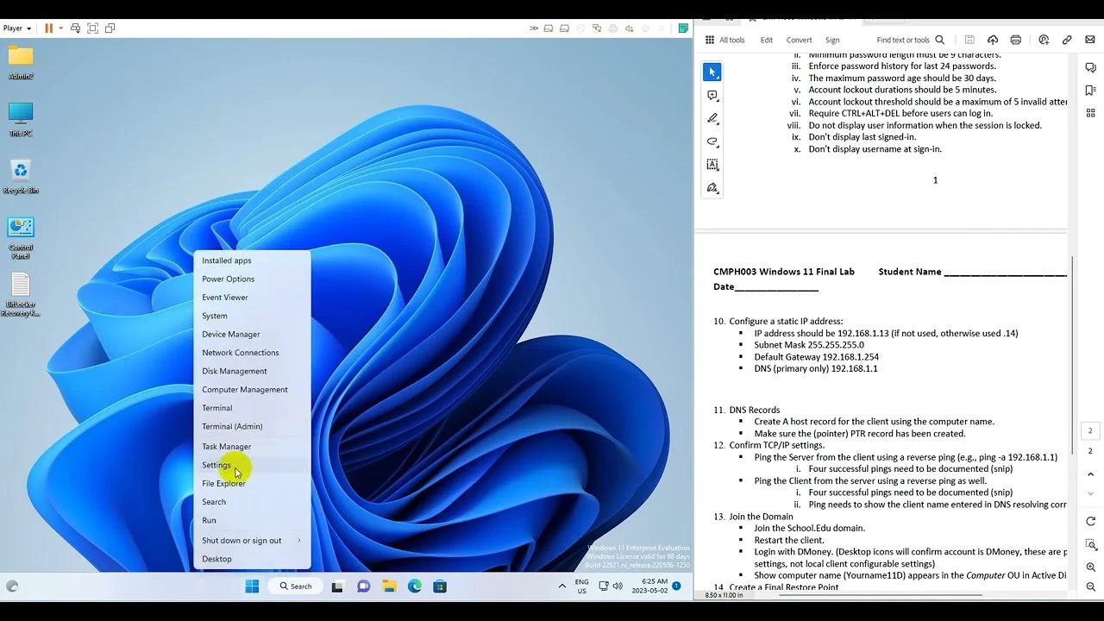Pause the virtual machine
This screenshot has width=1104, height=621.
[48, 28]
